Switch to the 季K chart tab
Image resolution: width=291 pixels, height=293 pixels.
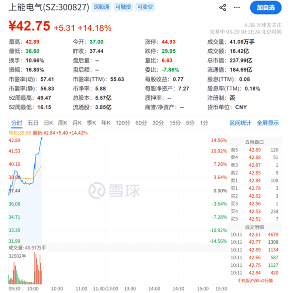92,123
